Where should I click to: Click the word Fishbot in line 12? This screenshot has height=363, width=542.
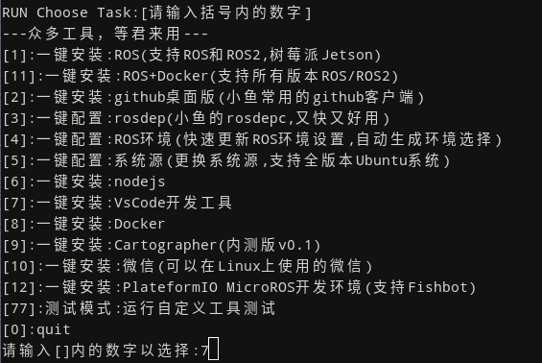(x=437, y=287)
